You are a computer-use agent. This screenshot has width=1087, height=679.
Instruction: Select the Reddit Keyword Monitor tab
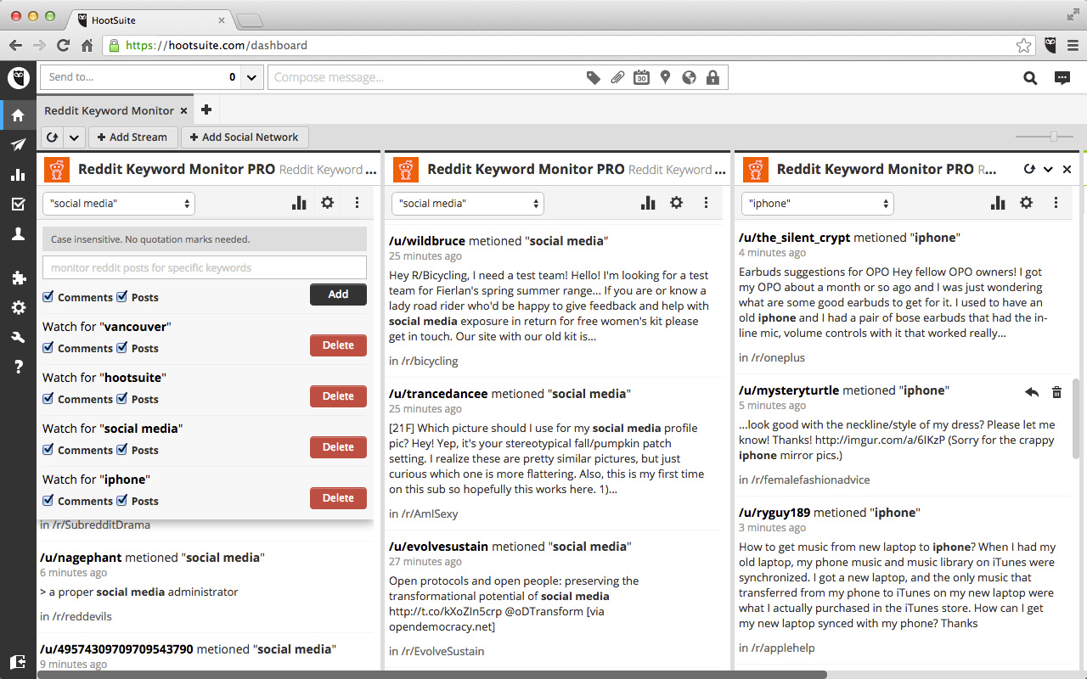109,110
